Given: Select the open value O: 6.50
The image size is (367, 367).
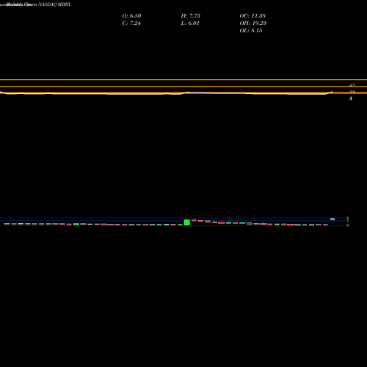Looking at the screenshot, I should pyautogui.click(x=131, y=15).
